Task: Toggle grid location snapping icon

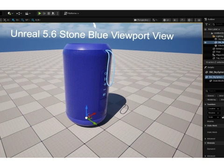Action: tap(13, 20)
